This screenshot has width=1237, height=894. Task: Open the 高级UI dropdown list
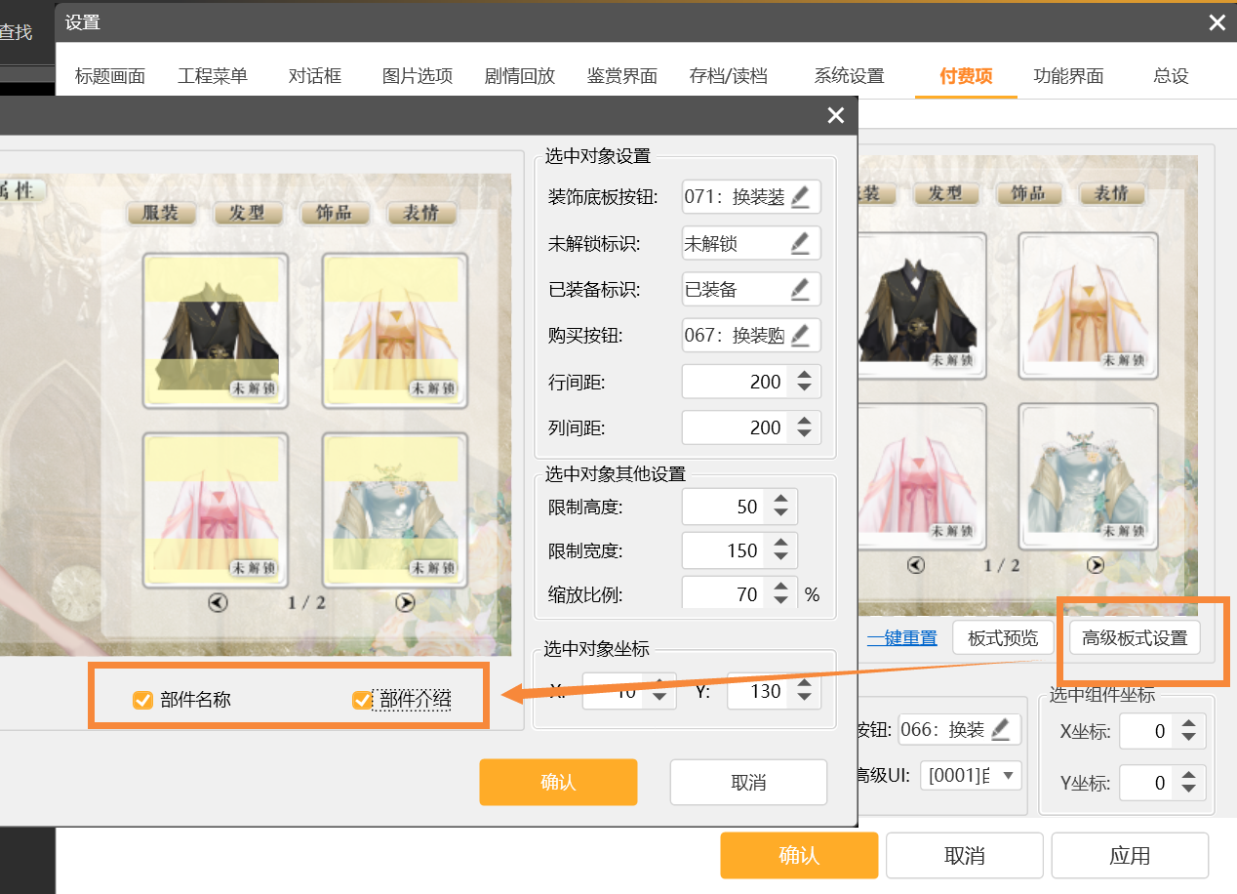(x=1008, y=776)
